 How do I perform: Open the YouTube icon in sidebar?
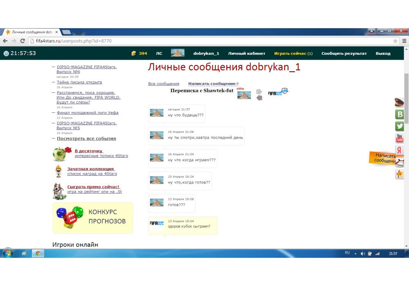coord(400,138)
